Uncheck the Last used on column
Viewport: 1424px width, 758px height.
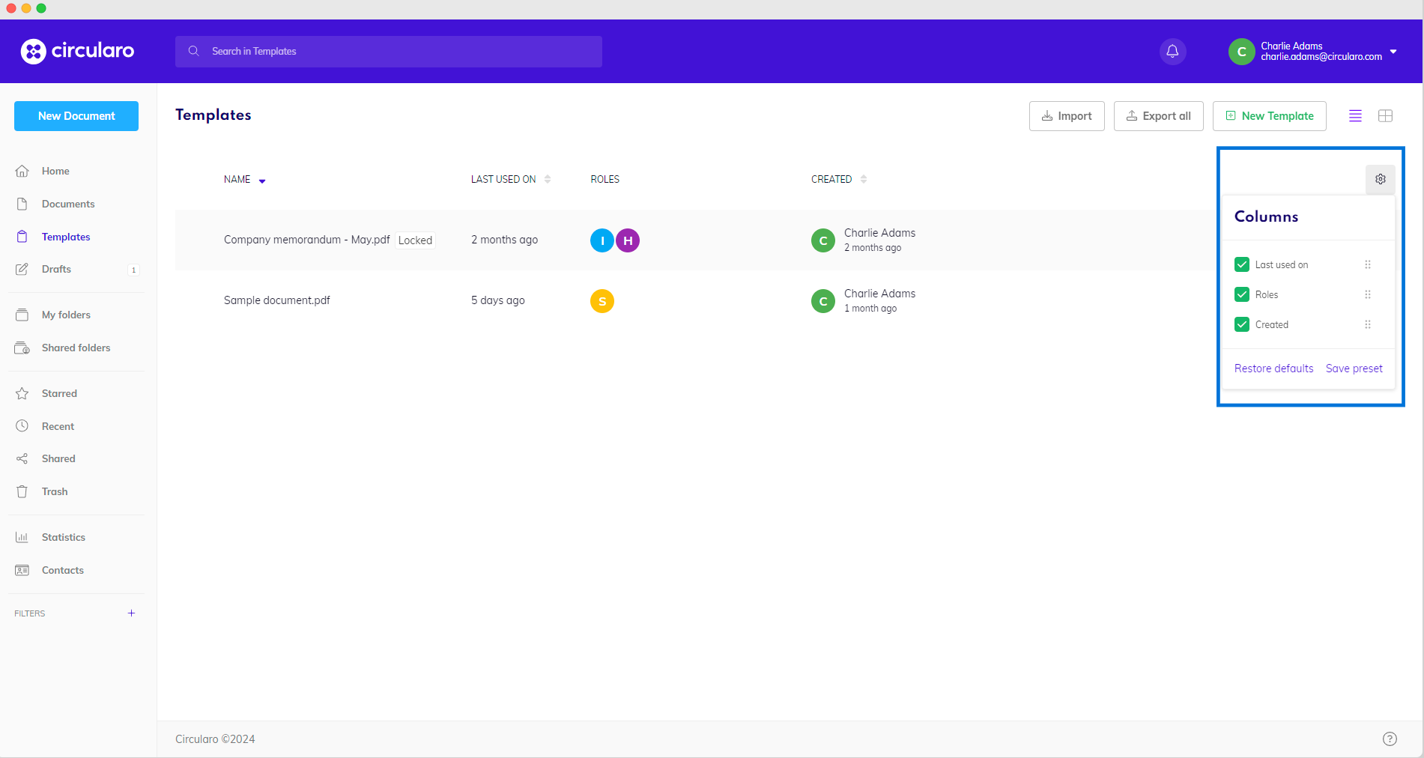(x=1242, y=264)
